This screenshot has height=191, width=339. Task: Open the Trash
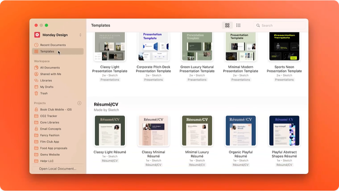coord(58,93)
